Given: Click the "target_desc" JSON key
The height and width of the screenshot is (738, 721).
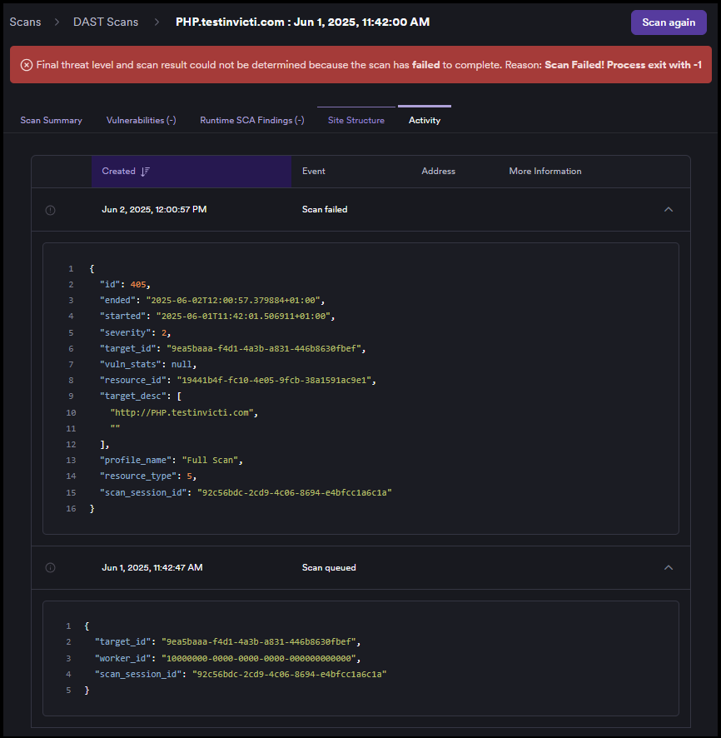Looking at the screenshot, I should point(133,396).
